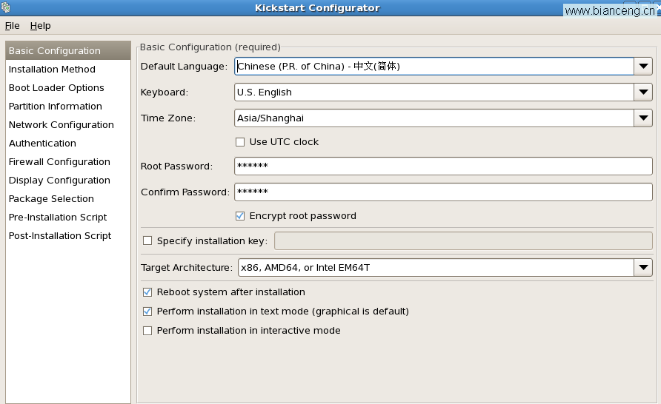Uncheck Perform installation in text mode
Image resolution: width=661 pixels, height=404 pixels.
(x=147, y=312)
